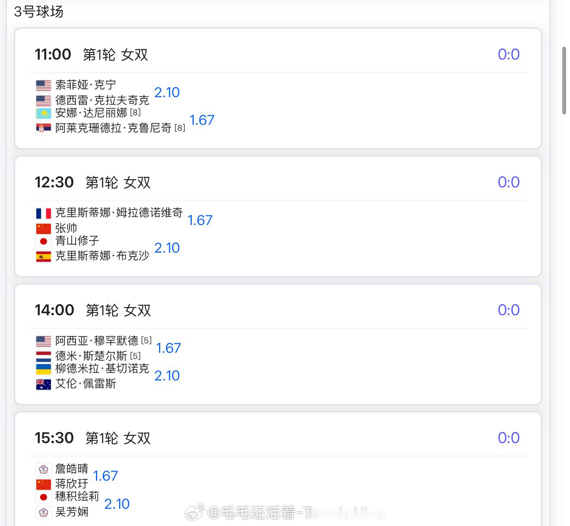
Task: Open player 阿西亚·穆罕默德 profile
Action: [96, 341]
